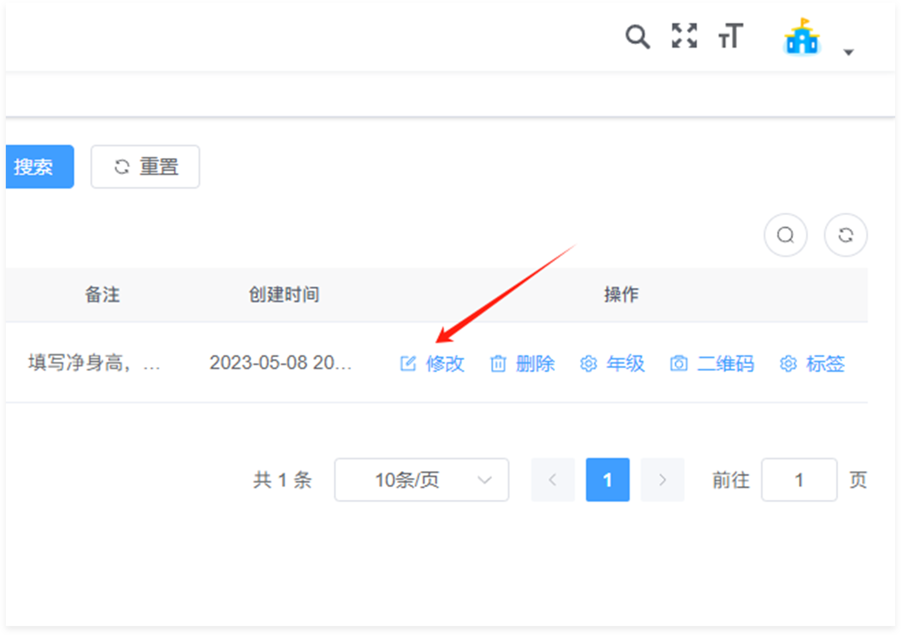This screenshot has height=635, width=901.
Task: Toggle fullscreen mode icon
Action: click(x=684, y=36)
